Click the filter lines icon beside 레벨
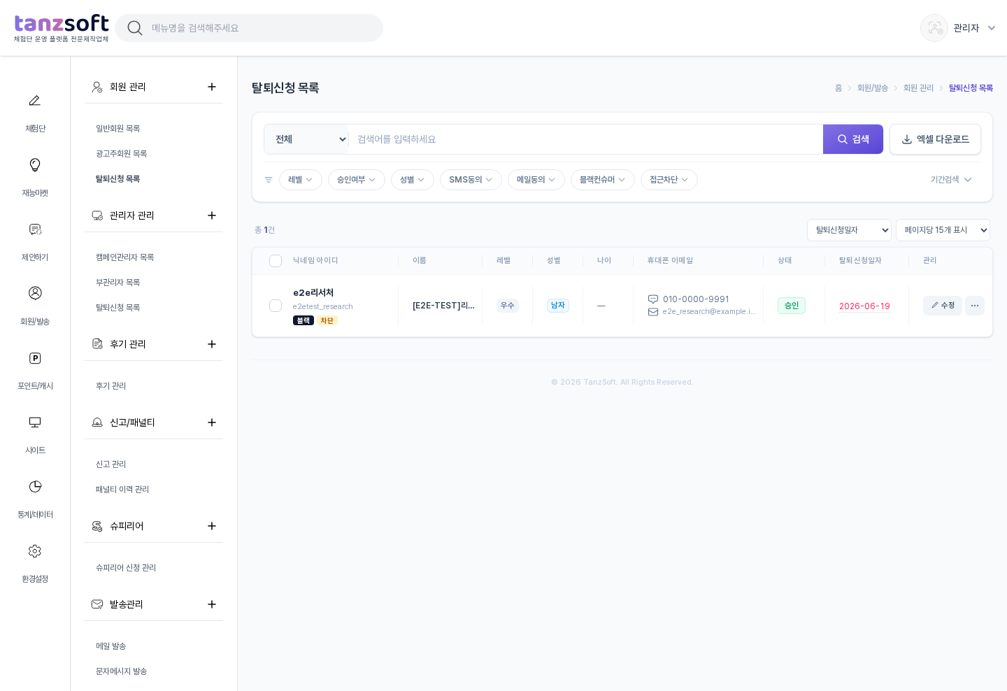The image size is (1007, 691). [269, 180]
